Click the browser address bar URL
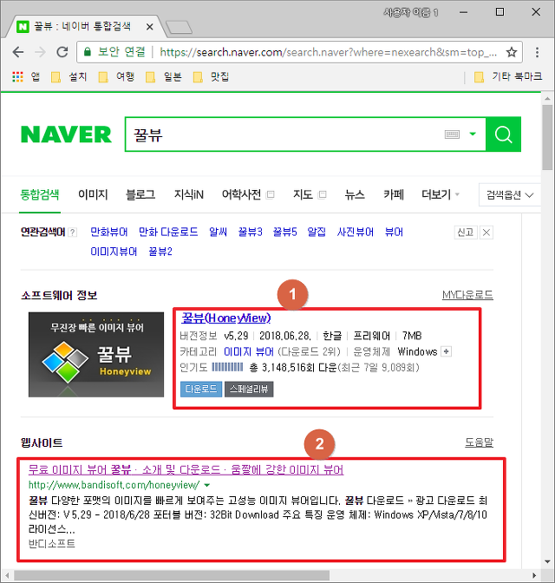The image size is (555, 583). point(329,52)
